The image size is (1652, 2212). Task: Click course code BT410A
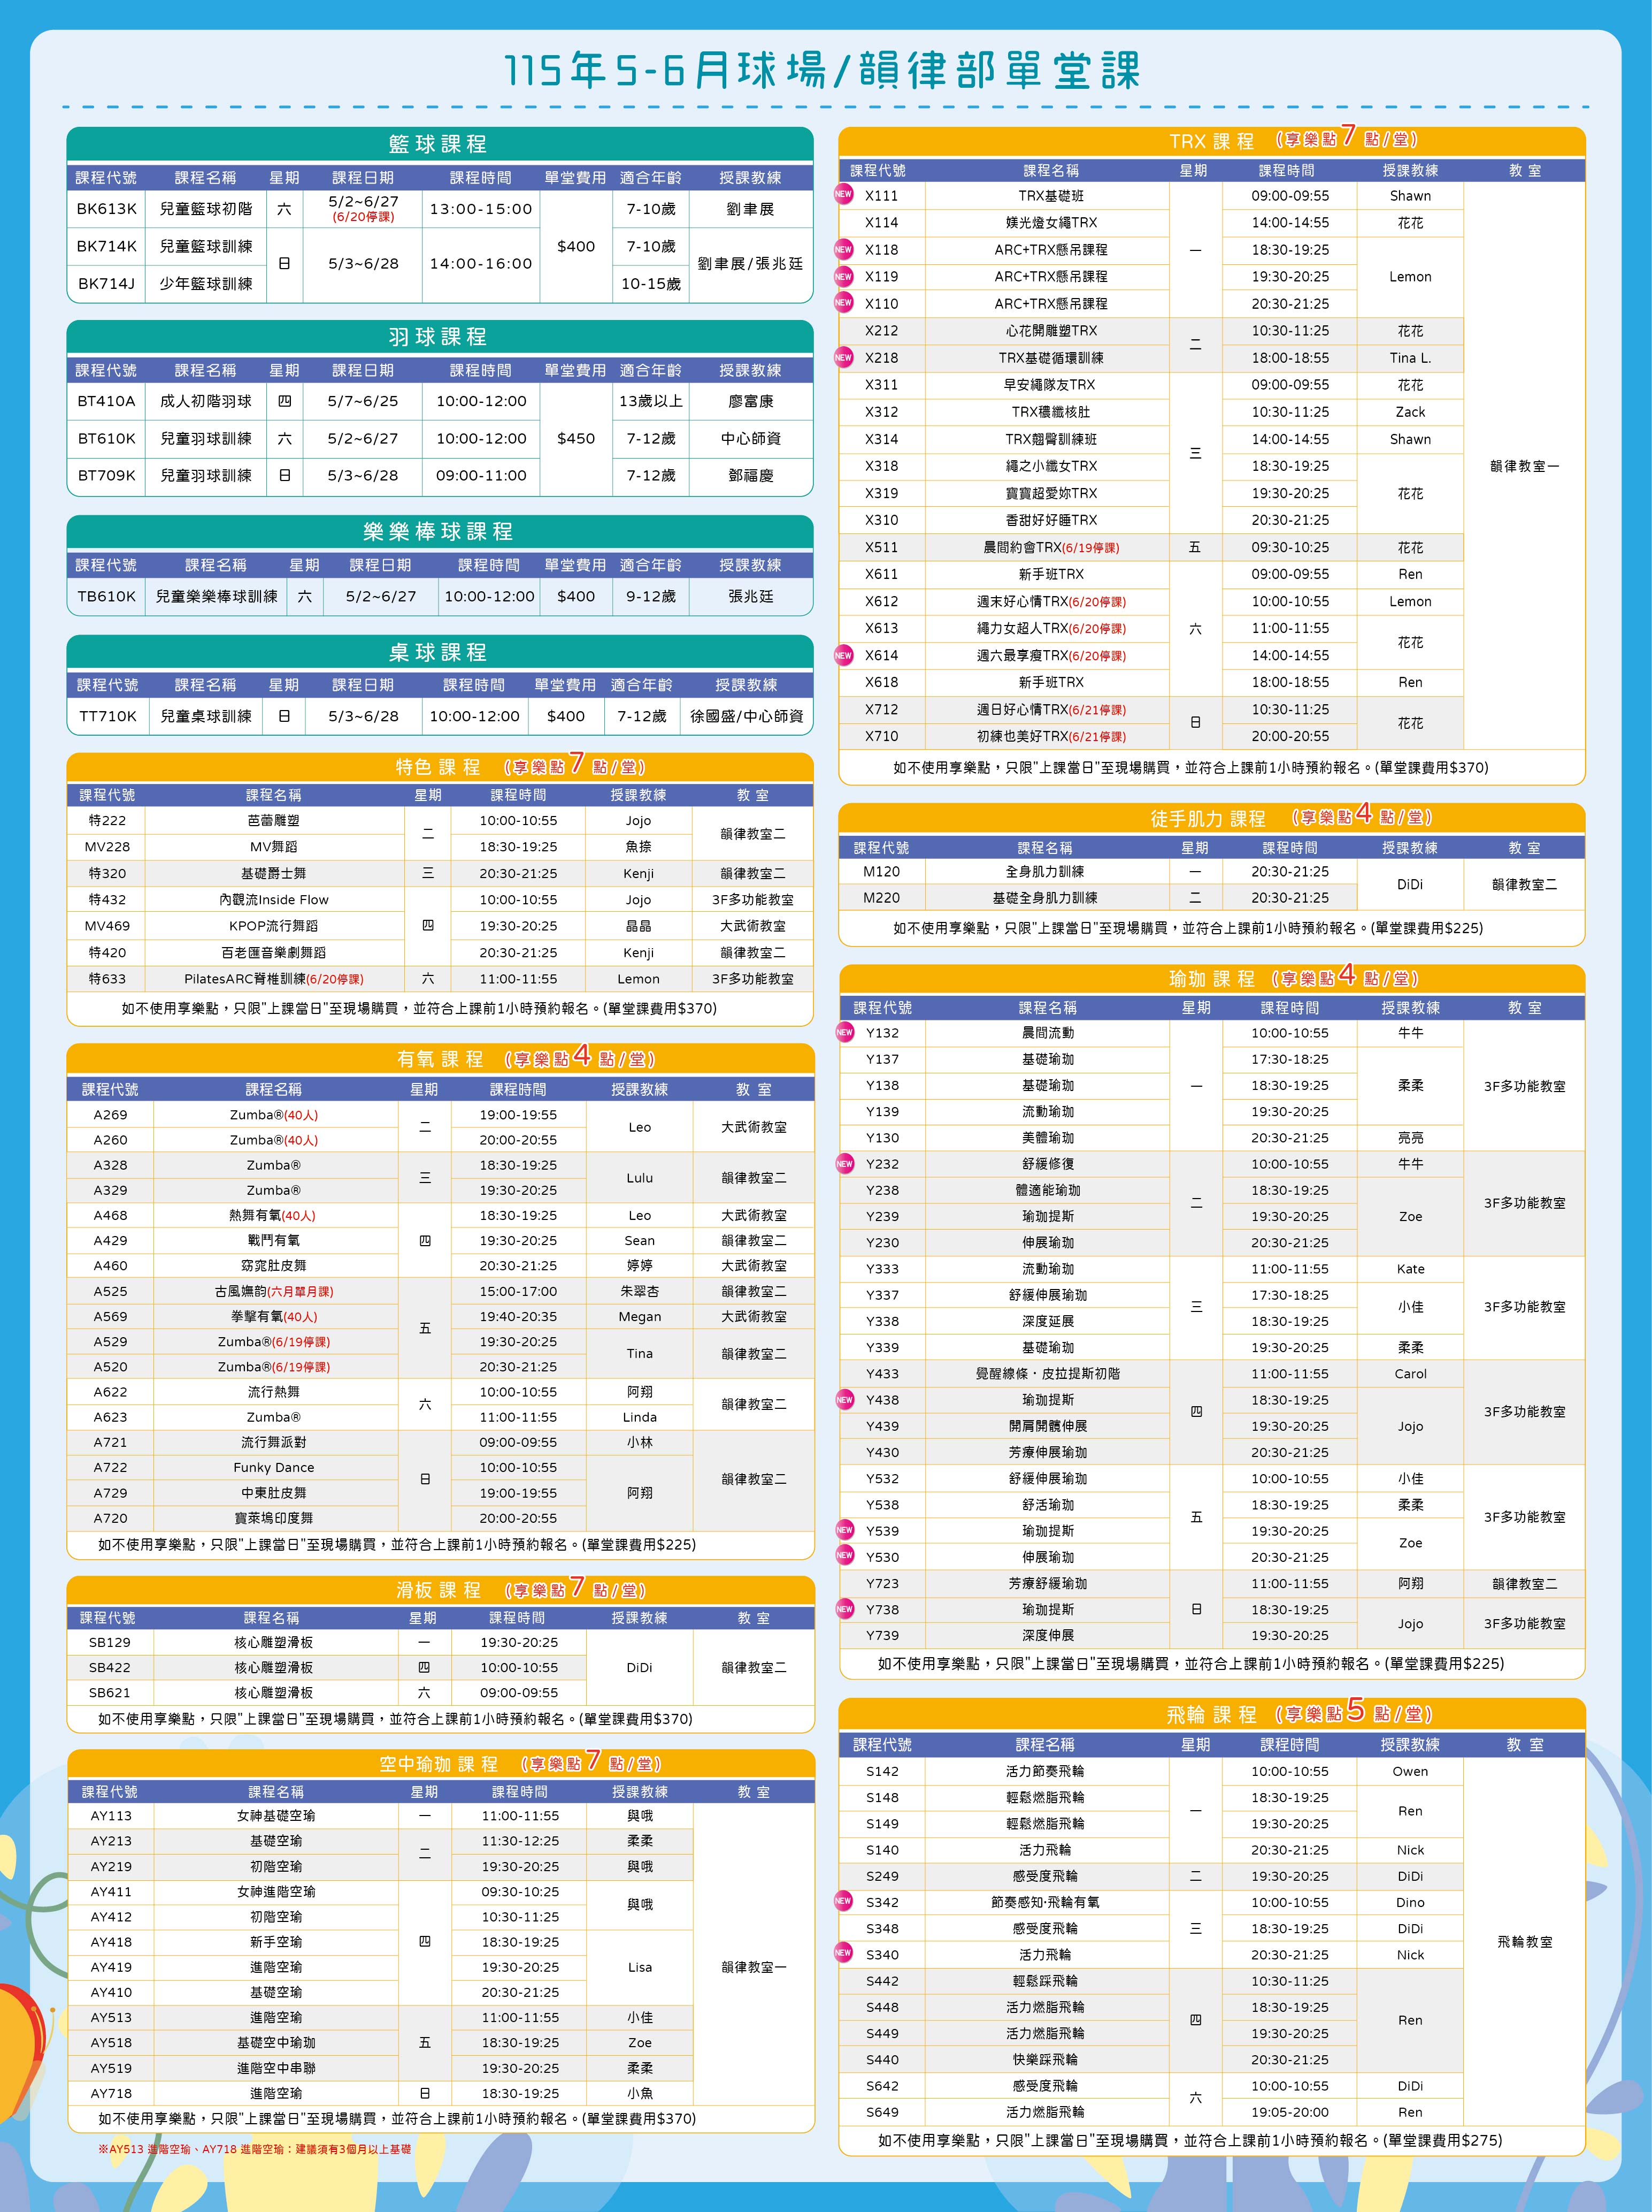(x=107, y=401)
